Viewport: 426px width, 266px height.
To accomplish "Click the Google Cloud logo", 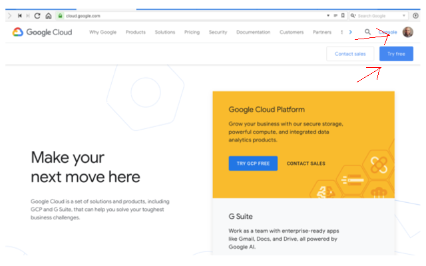I will tap(42, 32).
